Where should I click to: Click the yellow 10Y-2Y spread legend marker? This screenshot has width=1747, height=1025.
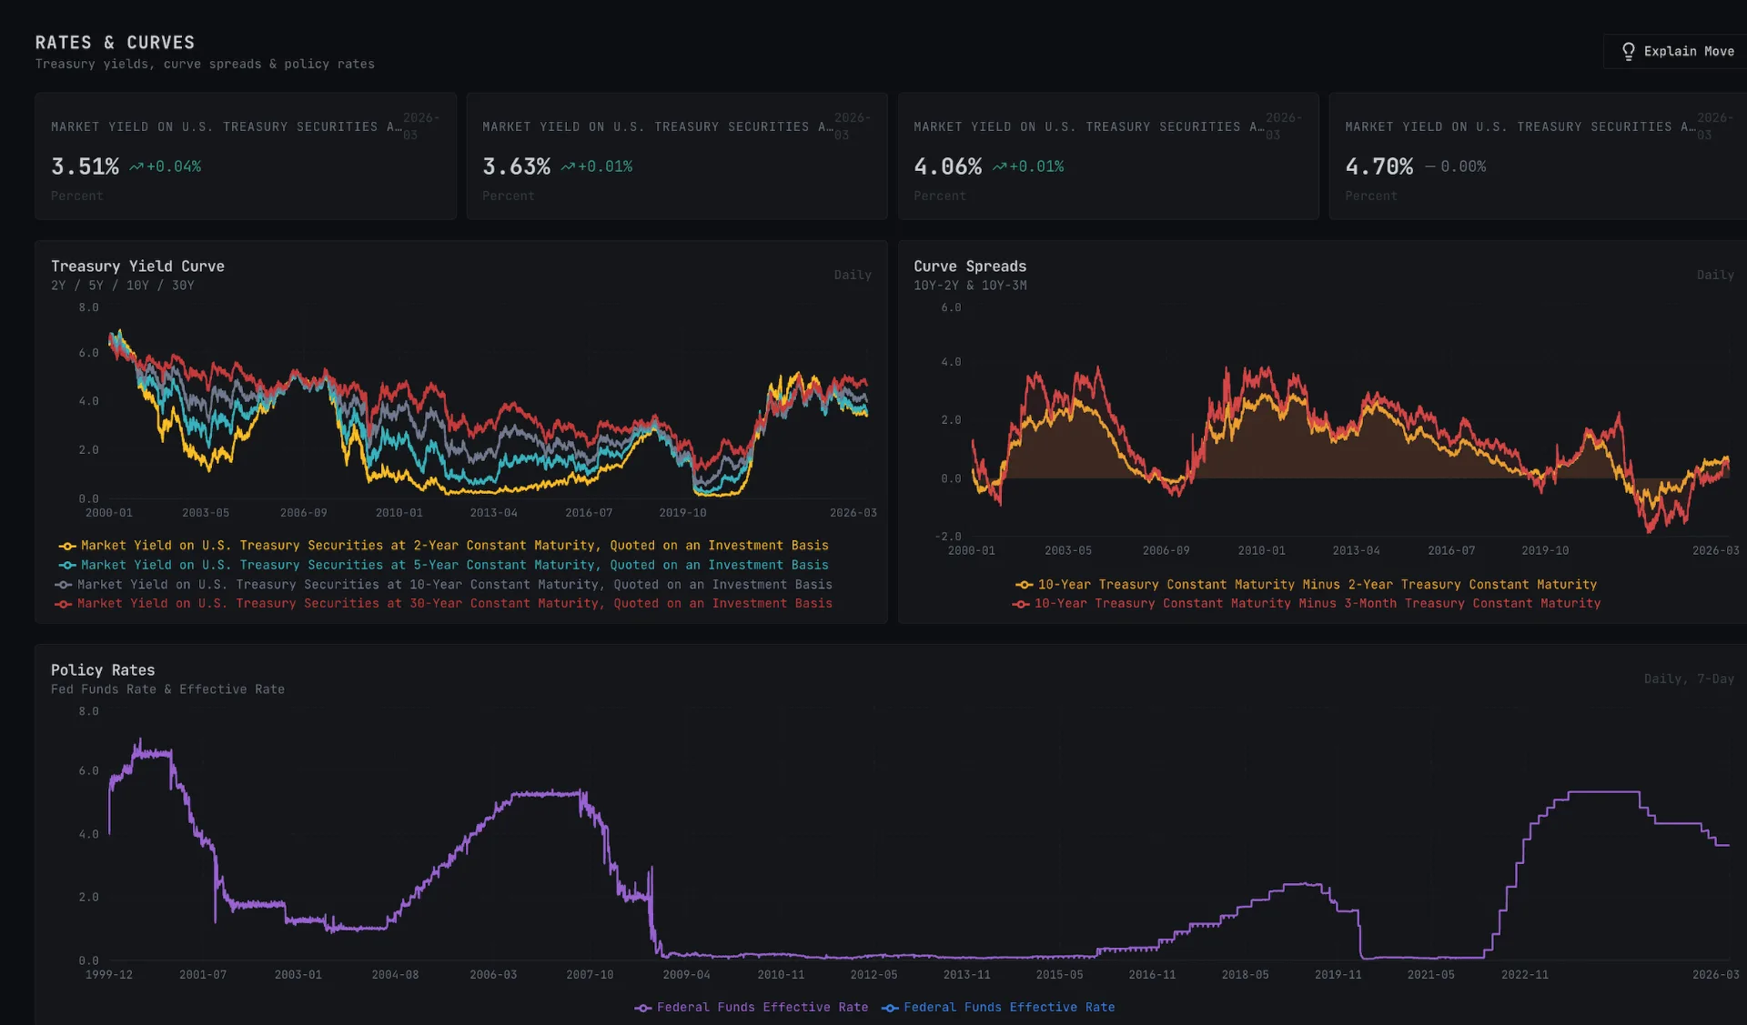coord(1025,585)
